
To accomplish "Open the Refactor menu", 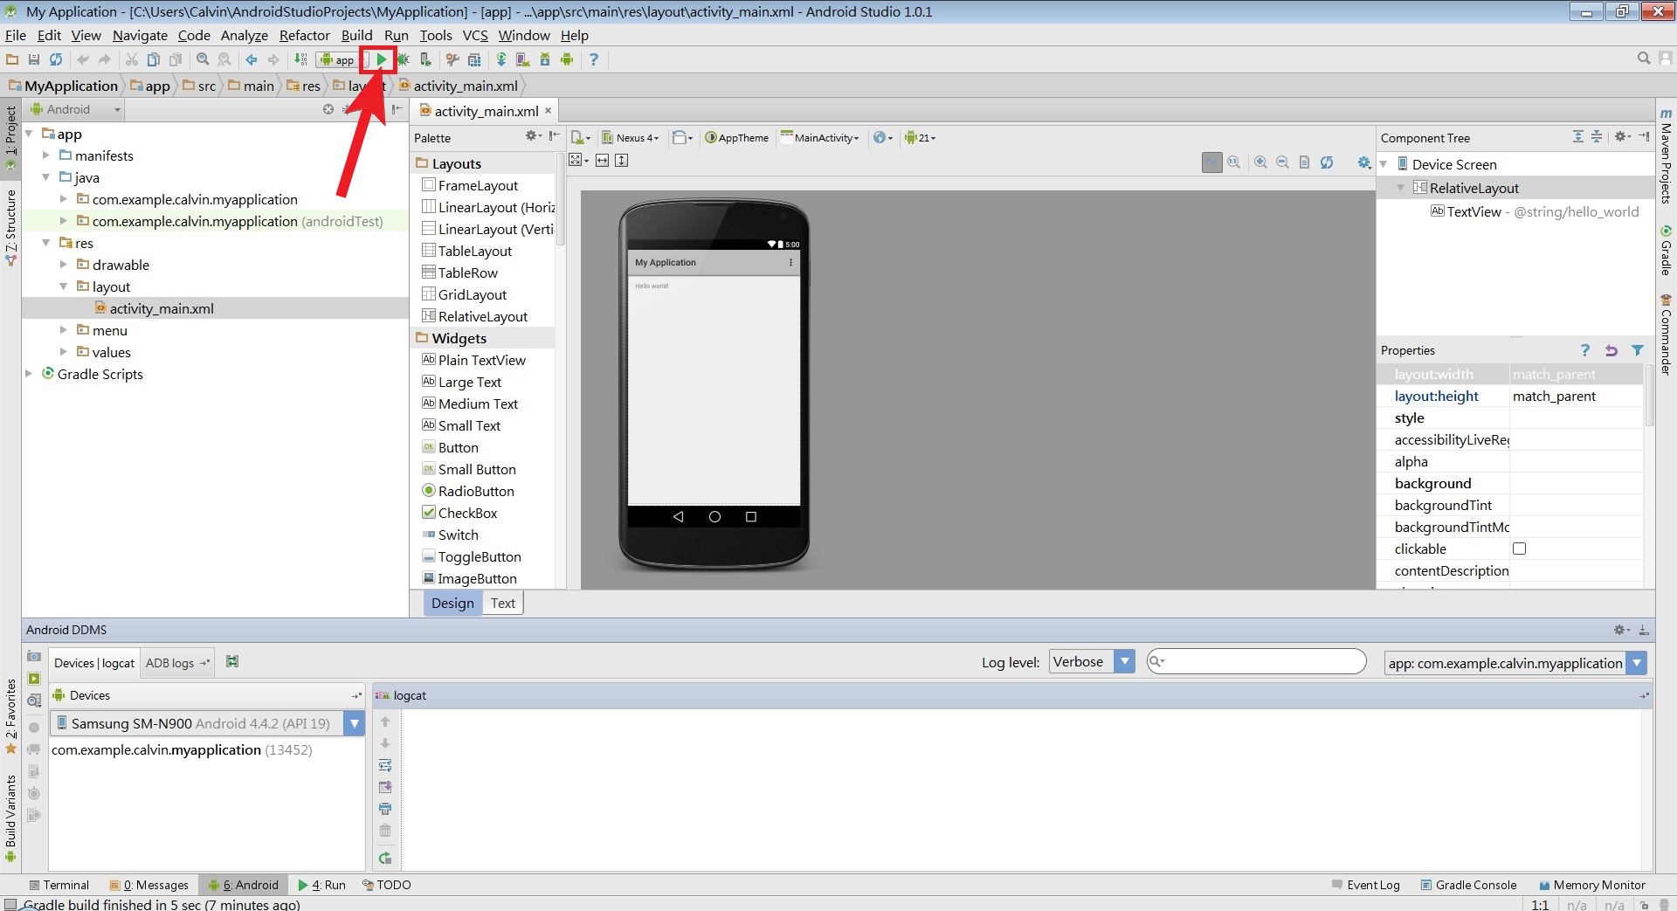I will tap(304, 35).
